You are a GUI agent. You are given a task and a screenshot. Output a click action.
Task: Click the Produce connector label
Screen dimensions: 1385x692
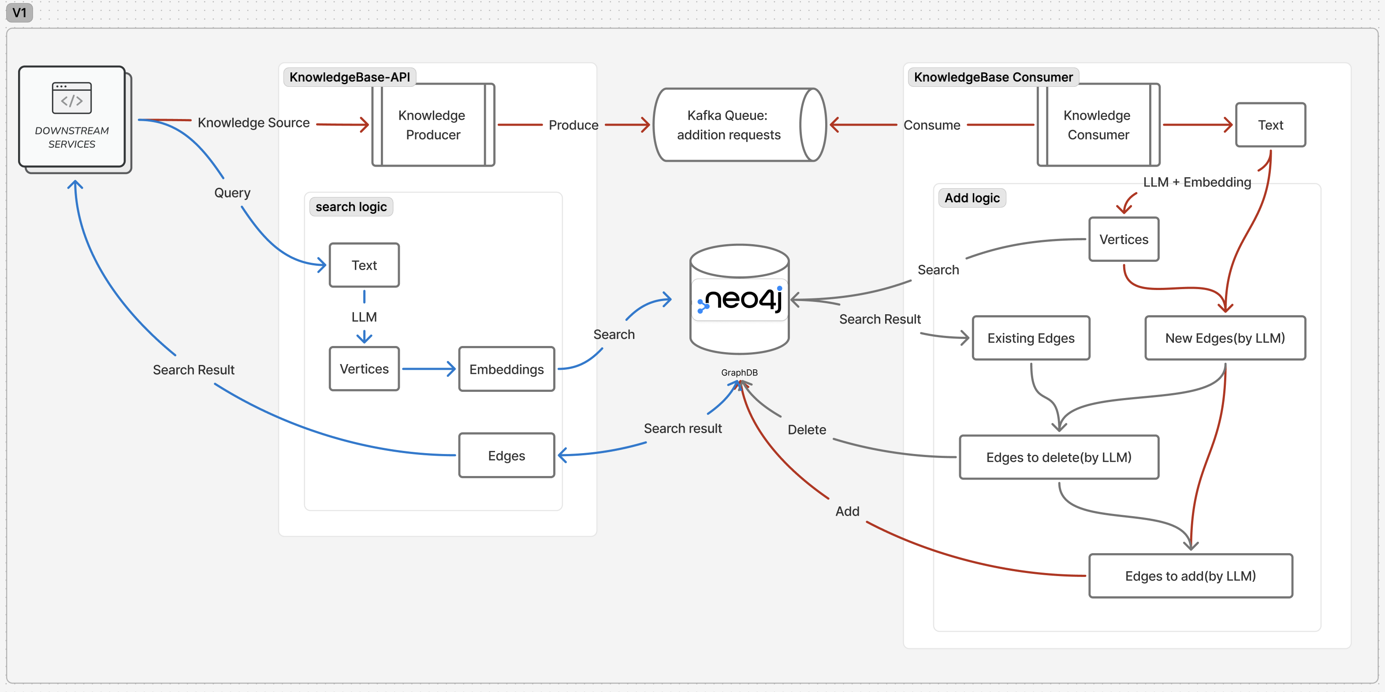point(573,125)
